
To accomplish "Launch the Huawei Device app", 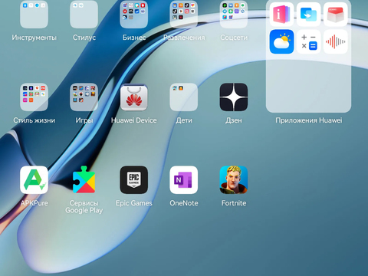I will point(134,97).
